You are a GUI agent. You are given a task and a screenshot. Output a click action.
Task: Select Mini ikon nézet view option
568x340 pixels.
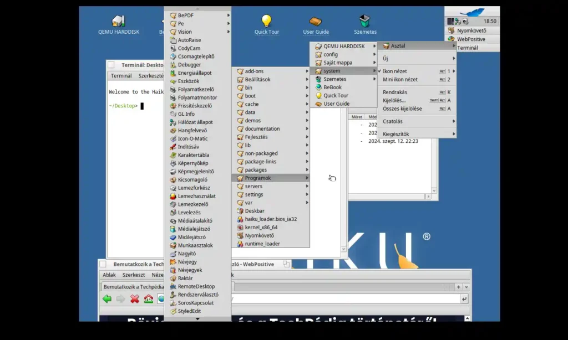pos(417,80)
